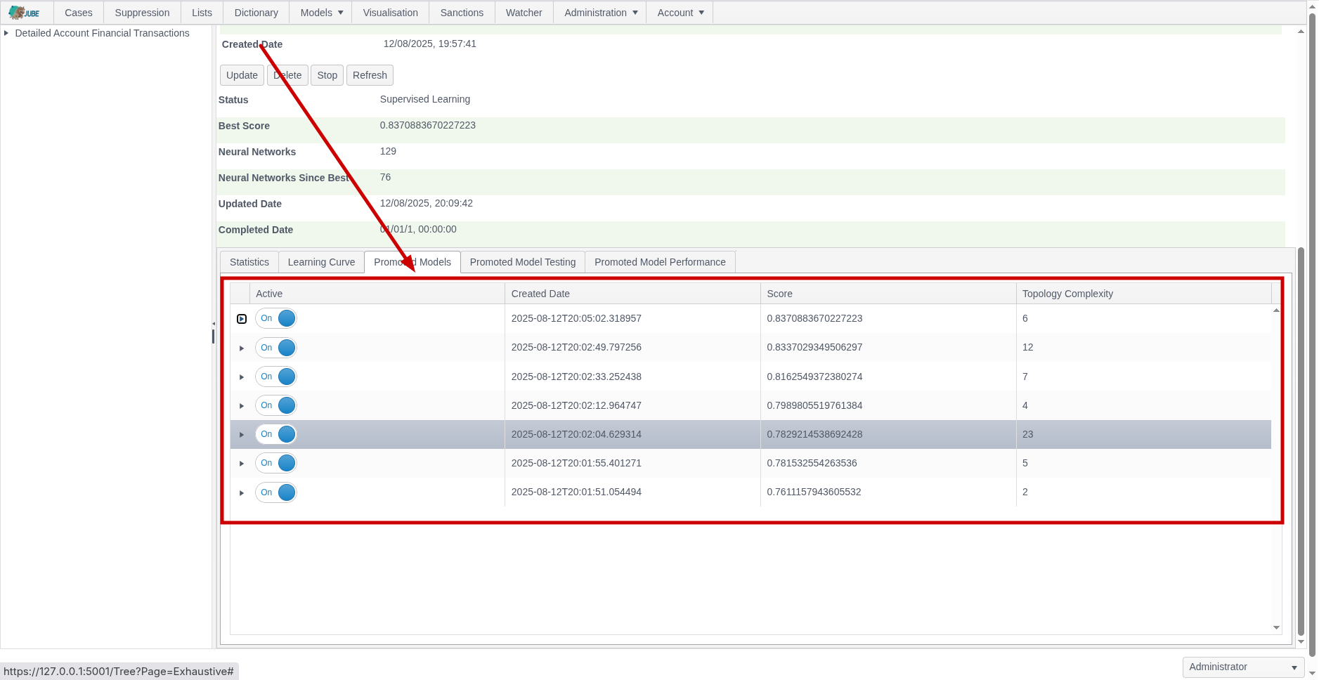
Task: Toggle Active switch for model complexity 2
Action: pos(275,492)
